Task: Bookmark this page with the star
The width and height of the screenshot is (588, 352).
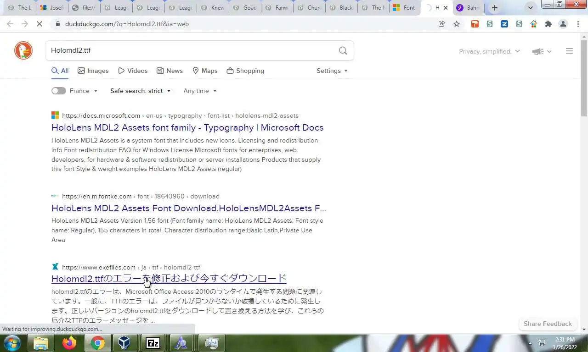Action: [x=457, y=24]
